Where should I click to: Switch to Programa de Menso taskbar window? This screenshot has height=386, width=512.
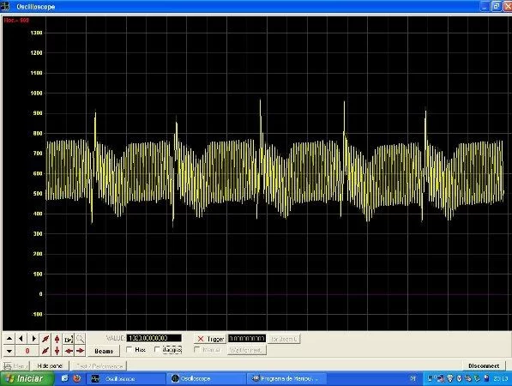pyautogui.click(x=286, y=379)
